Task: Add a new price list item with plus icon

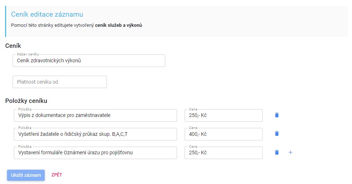Action: pos(290,152)
